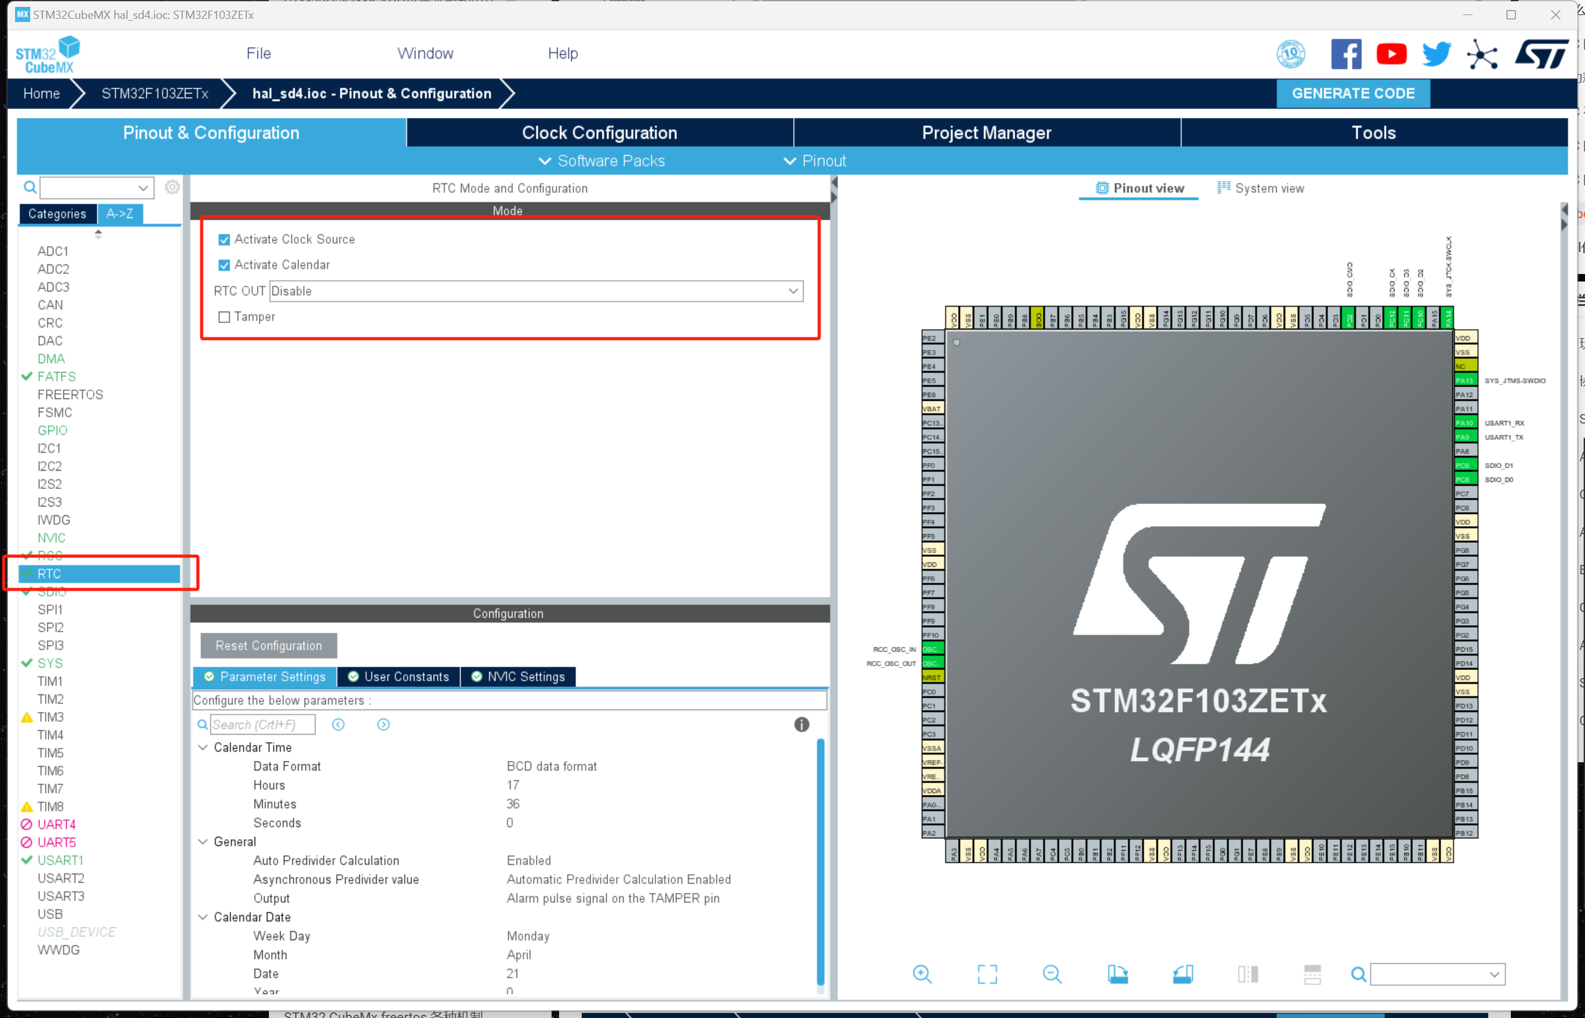Open the RTC OUT dropdown
This screenshot has height=1018, width=1585.
click(537, 291)
